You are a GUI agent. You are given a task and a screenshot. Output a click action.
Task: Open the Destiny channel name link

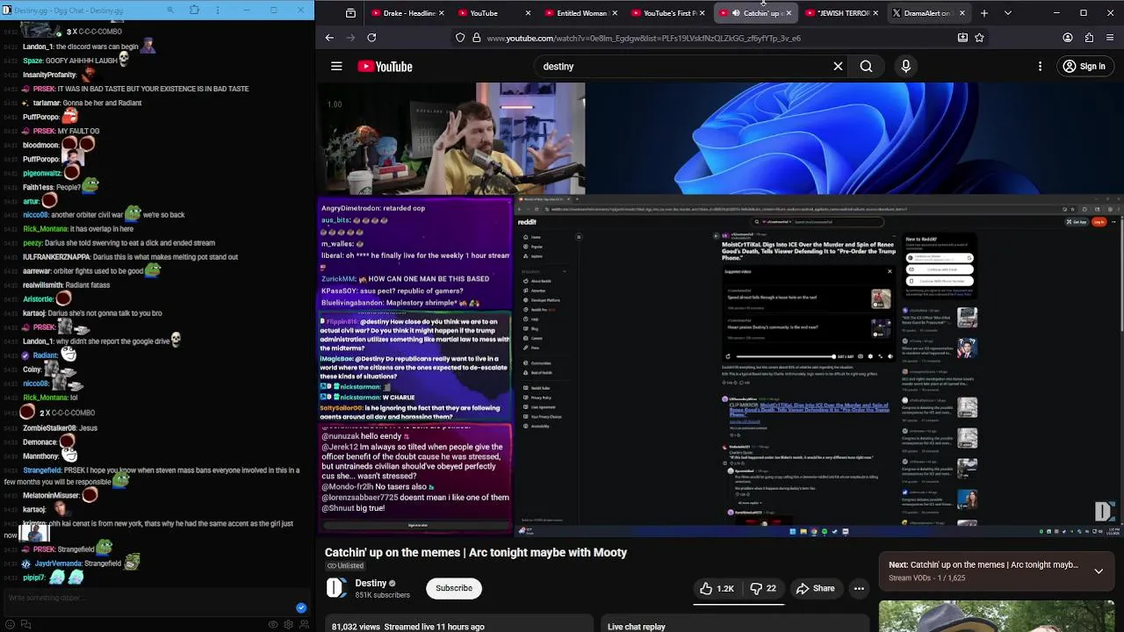(x=371, y=583)
